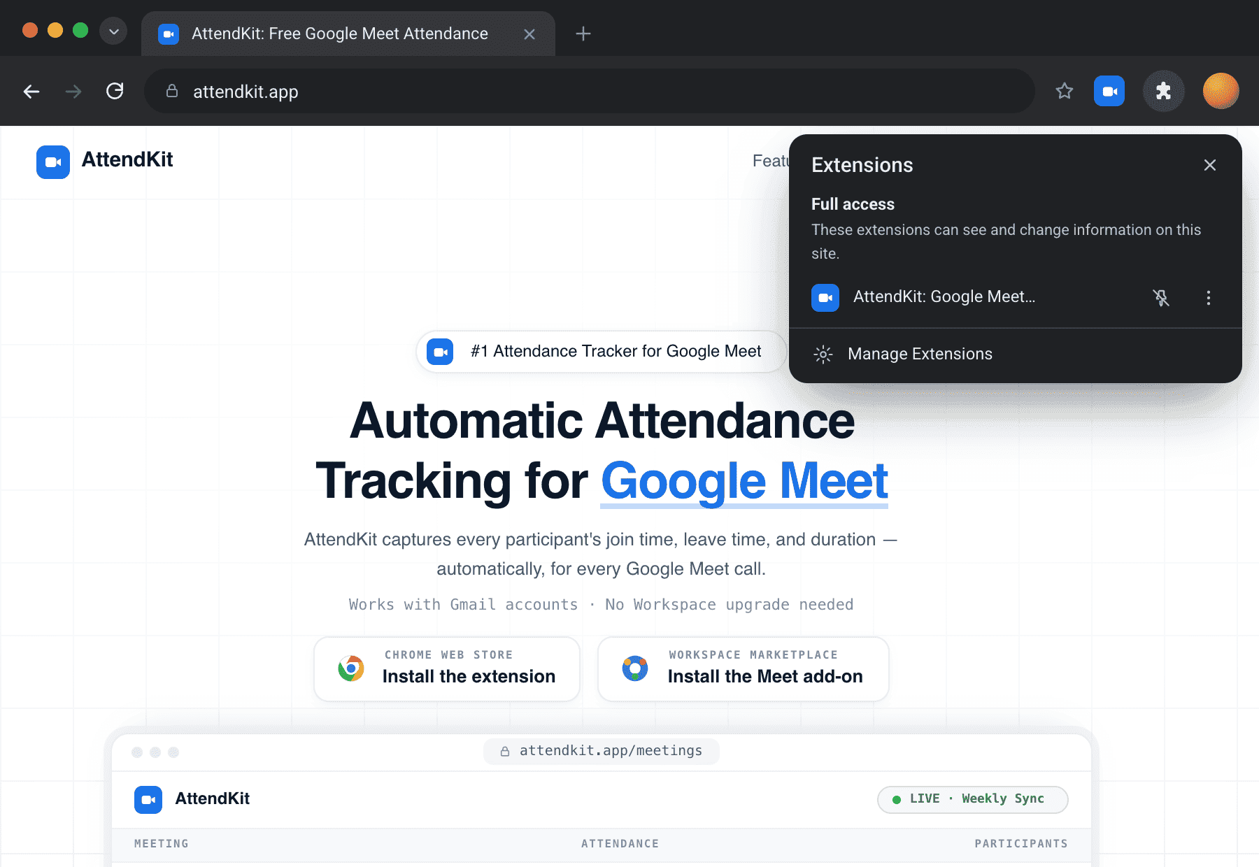This screenshot has width=1259, height=867.
Task: Click the LIVE · Weekly Sync status pill
Action: (x=973, y=799)
